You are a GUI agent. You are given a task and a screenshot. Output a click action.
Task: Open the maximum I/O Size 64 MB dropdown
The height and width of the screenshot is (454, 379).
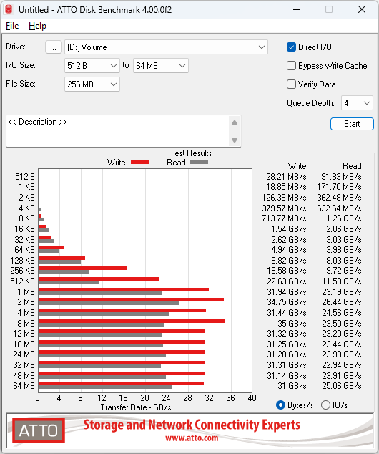[160, 66]
